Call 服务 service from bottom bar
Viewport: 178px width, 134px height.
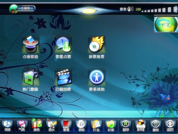coord(37,125)
